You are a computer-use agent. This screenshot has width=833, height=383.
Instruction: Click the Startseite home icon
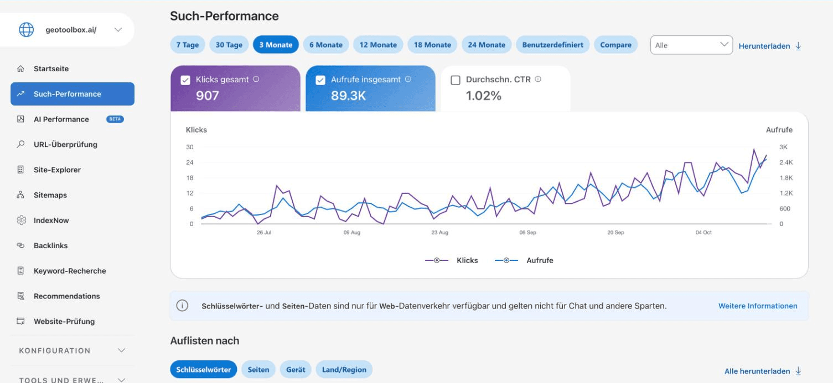coord(21,69)
